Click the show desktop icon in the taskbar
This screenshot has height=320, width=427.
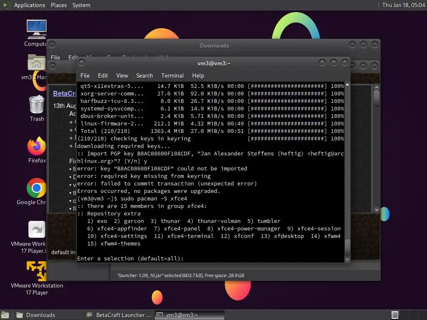(5, 315)
